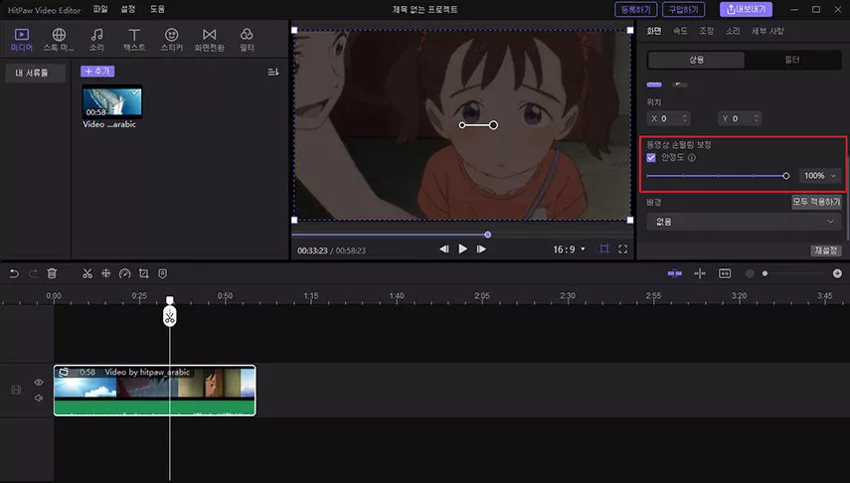The width and height of the screenshot is (850, 483).
Task: Undo the last edit in the timeline toolbar
Action: tap(14, 273)
